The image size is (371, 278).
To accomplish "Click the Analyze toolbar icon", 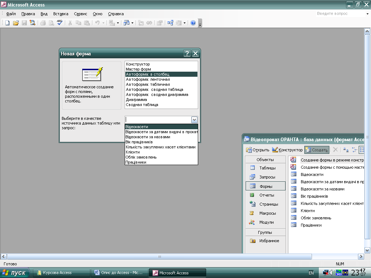I will pyautogui.click(x=126, y=23).
